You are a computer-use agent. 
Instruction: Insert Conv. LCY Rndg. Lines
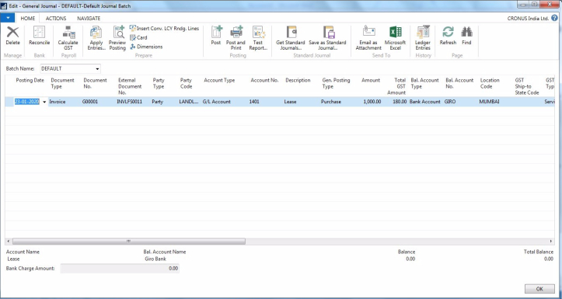165,28
